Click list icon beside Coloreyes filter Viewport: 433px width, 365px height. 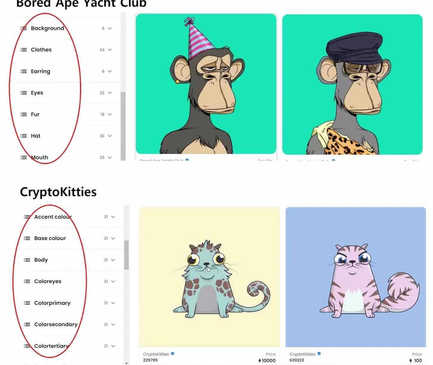tap(27, 281)
